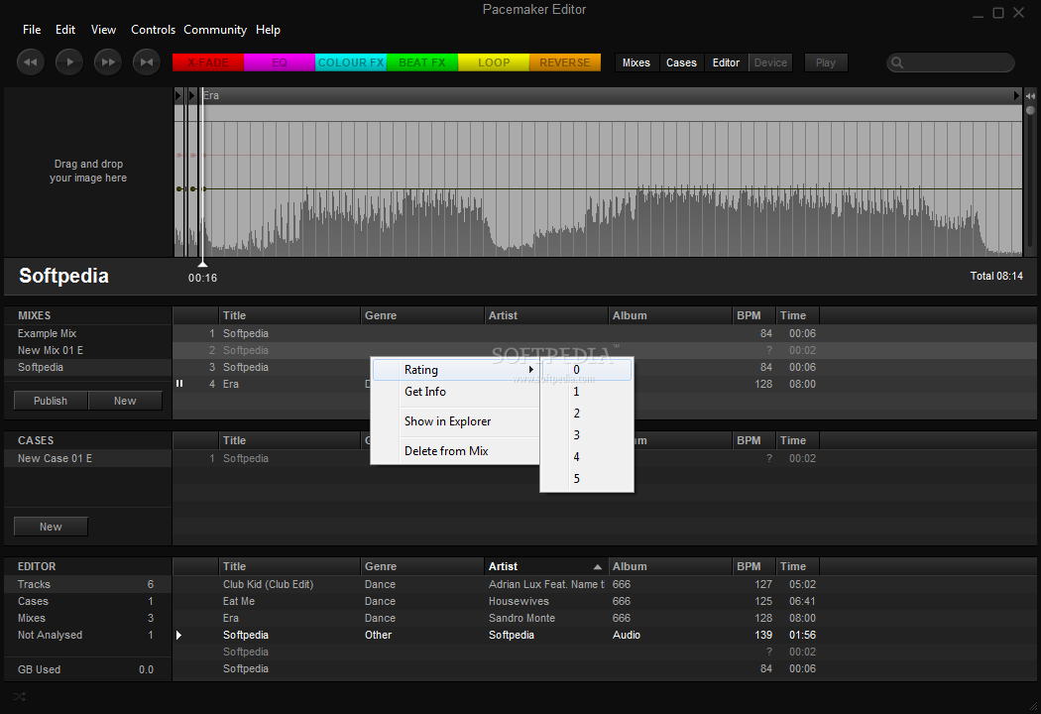
Task: Toggle the Editor panel view
Action: [726, 62]
